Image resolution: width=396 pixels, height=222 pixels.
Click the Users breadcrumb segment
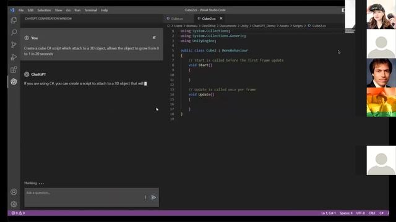click(x=178, y=26)
